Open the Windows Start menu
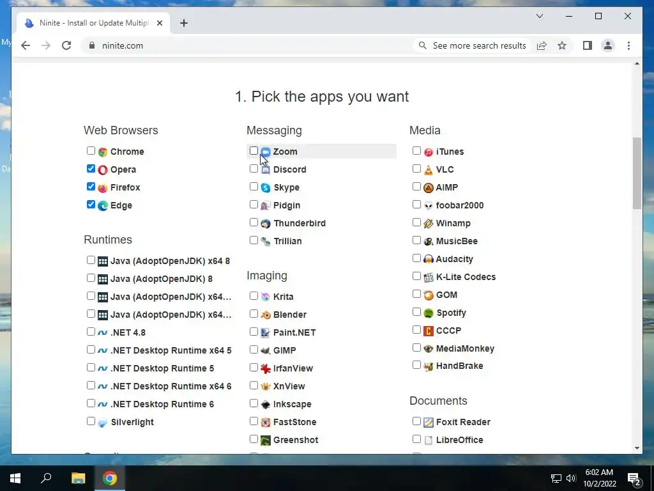Screen dimensions: 654x491 tap(15, 478)
